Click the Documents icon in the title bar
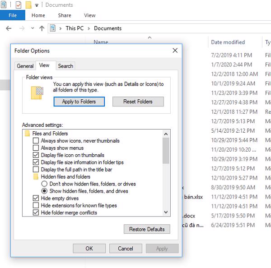The image size is (271, 268). (4, 5)
